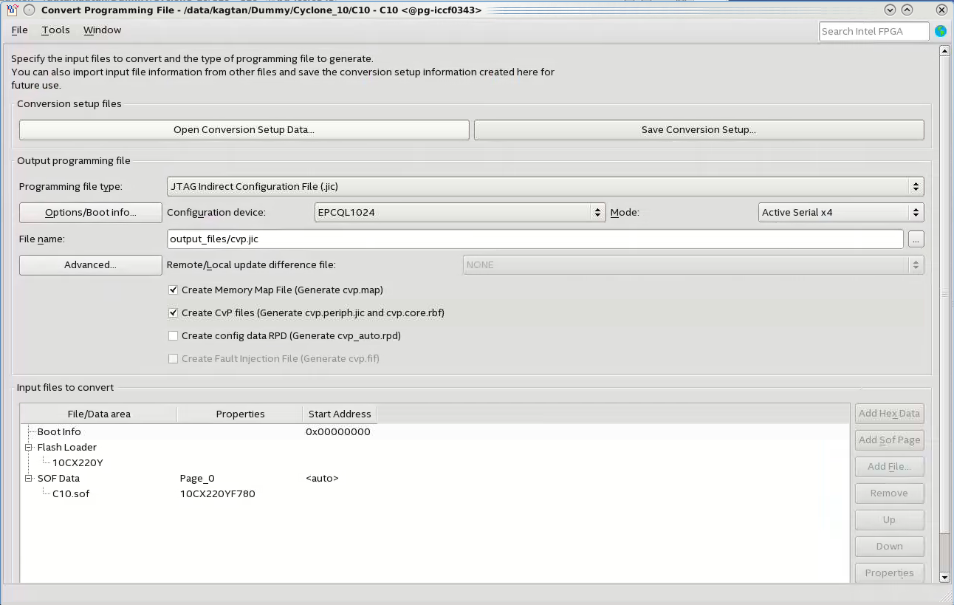Click Open Conversion Setup Data button
954x605 pixels.
click(x=244, y=130)
